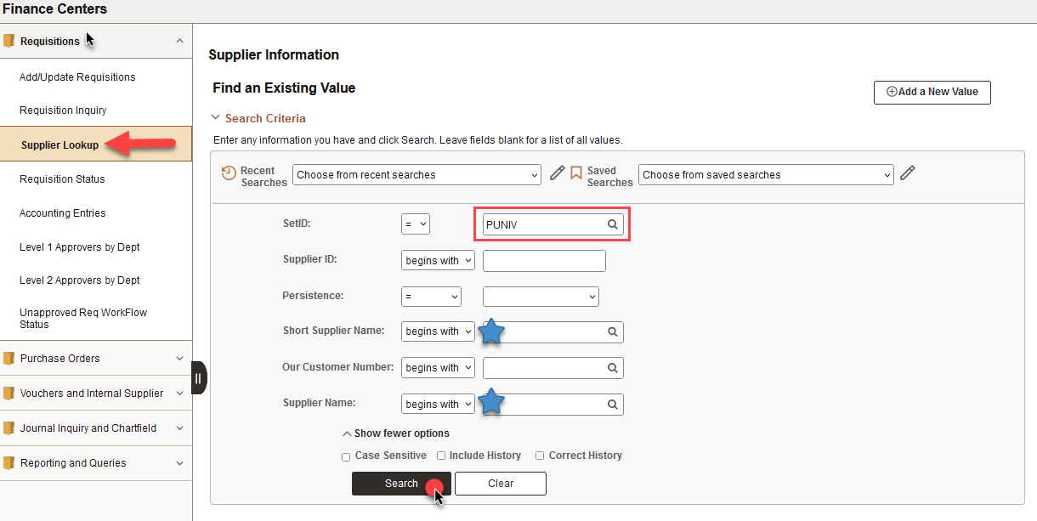This screenshot has height=521, width=1037.
Task: Click the Search button
Action: click(401, 484)
